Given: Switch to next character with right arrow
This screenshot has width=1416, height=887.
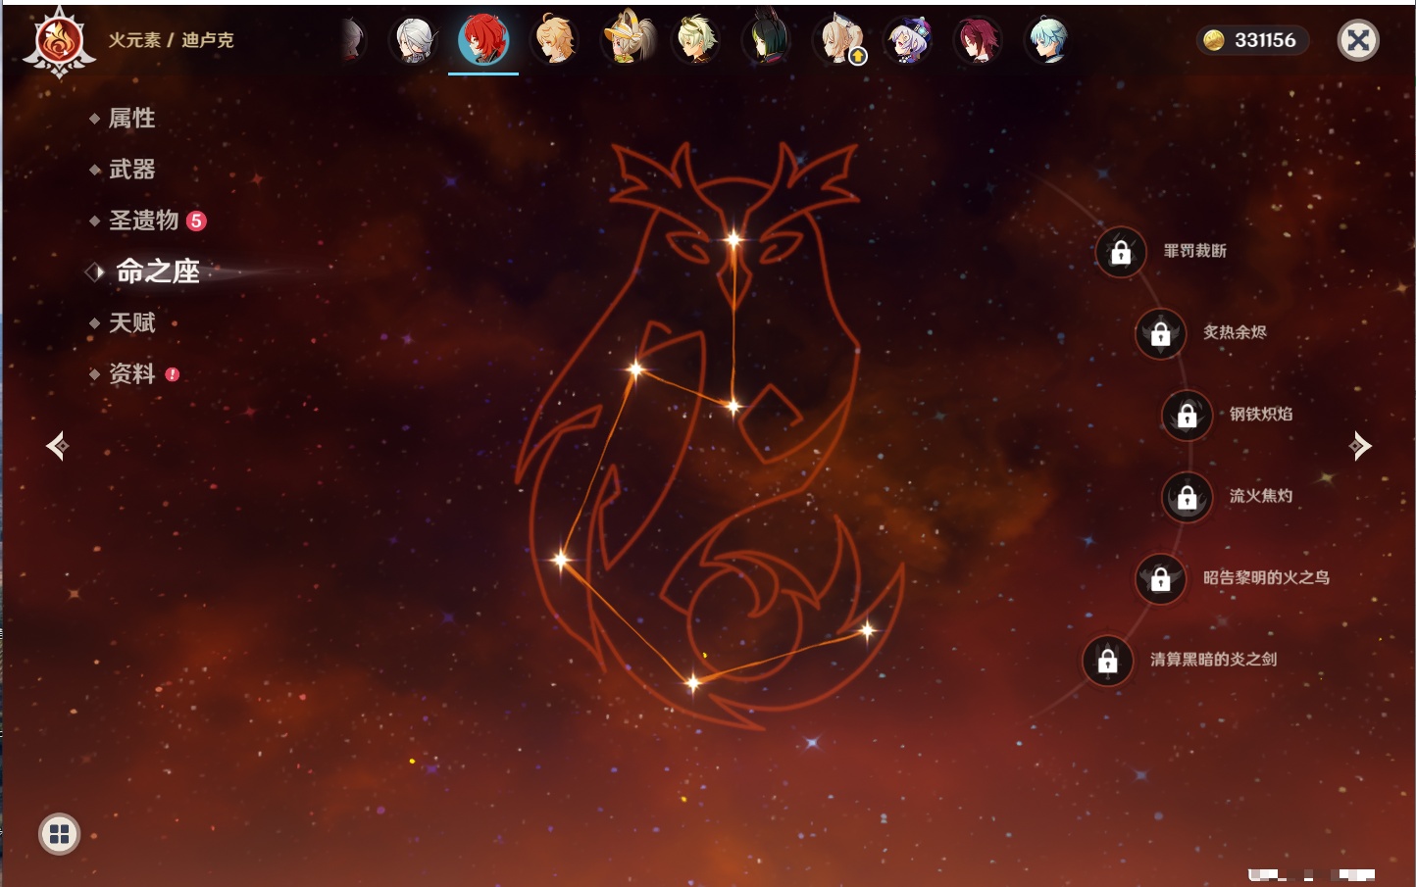Looking at the screenshot, I should tap(1360, 446).
